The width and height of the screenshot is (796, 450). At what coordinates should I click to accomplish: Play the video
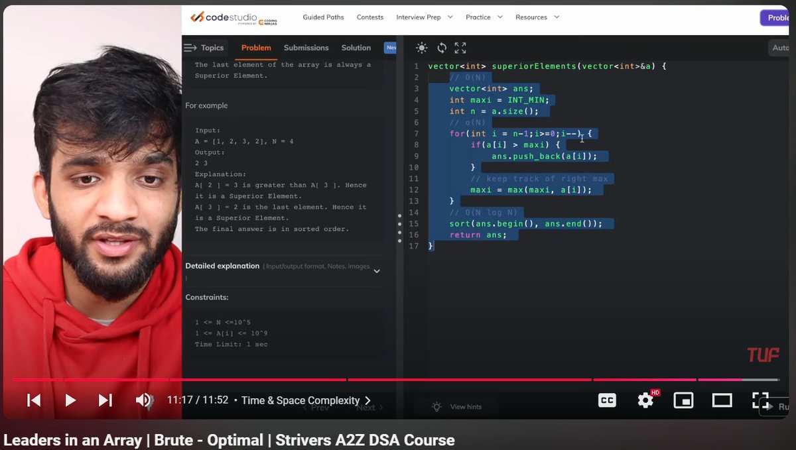coord(70,400)
